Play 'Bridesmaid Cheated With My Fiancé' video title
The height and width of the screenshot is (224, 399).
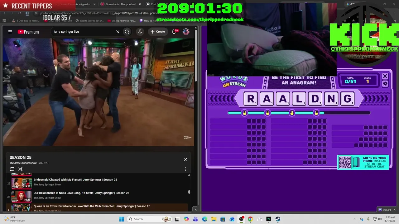pos(75,180)
